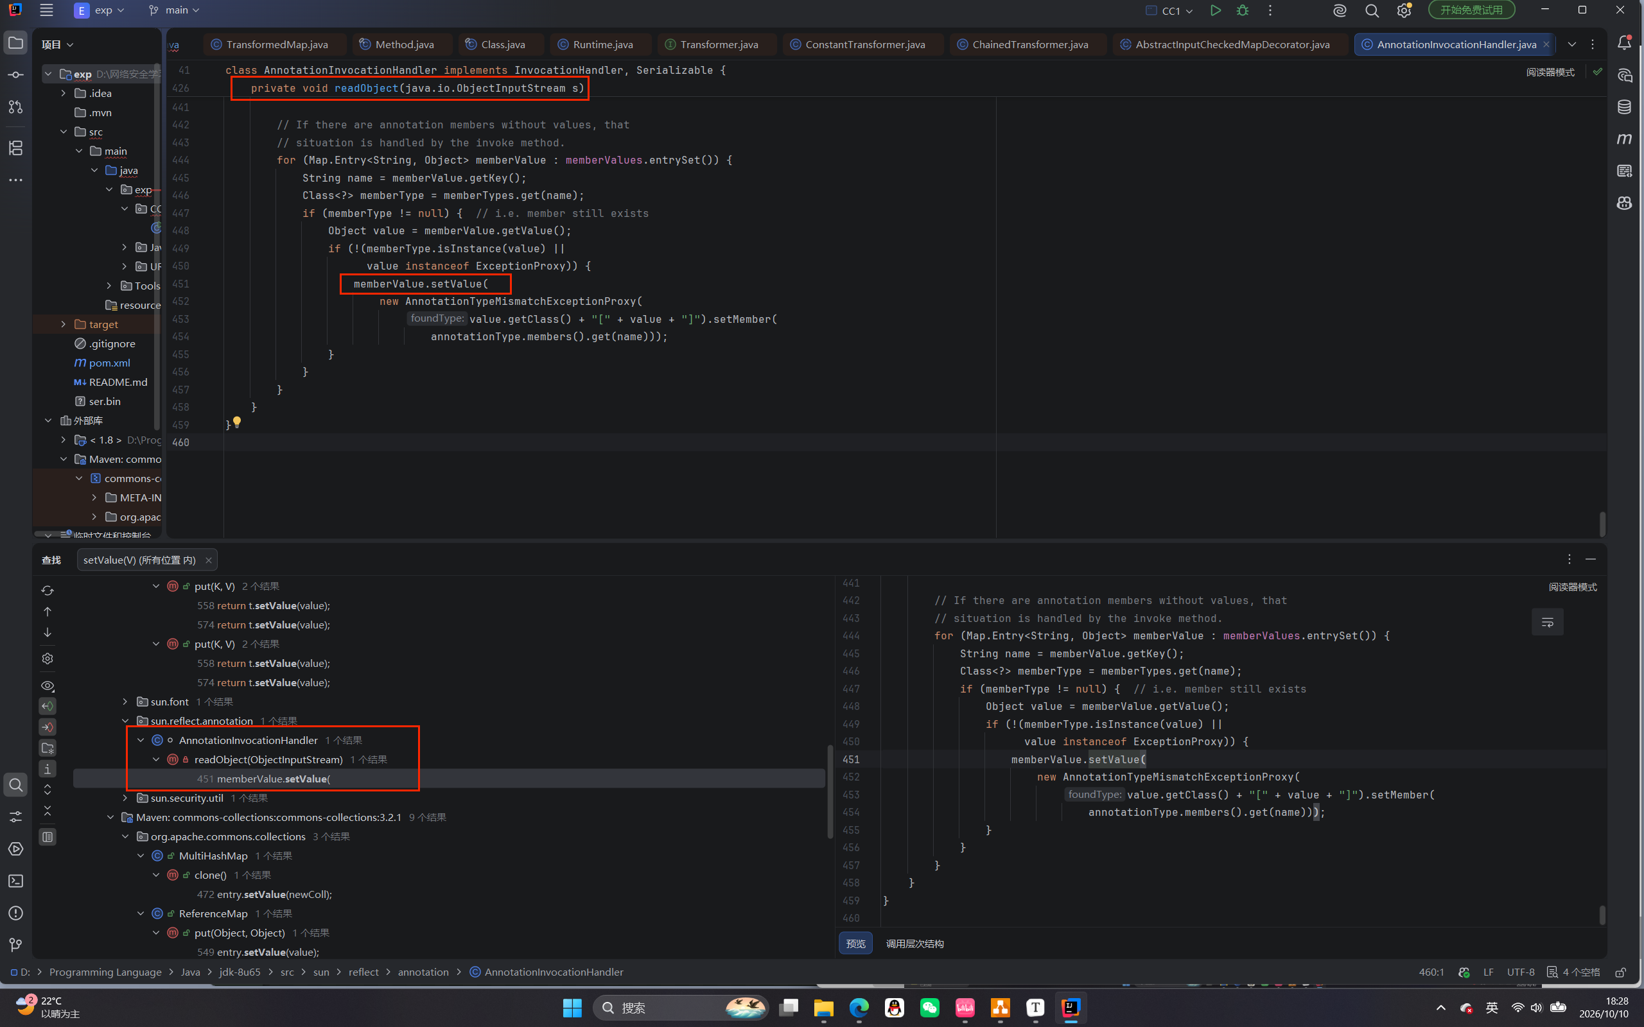
Task: Open the Git tool window in the left sidebar
Action: point(15,945)
